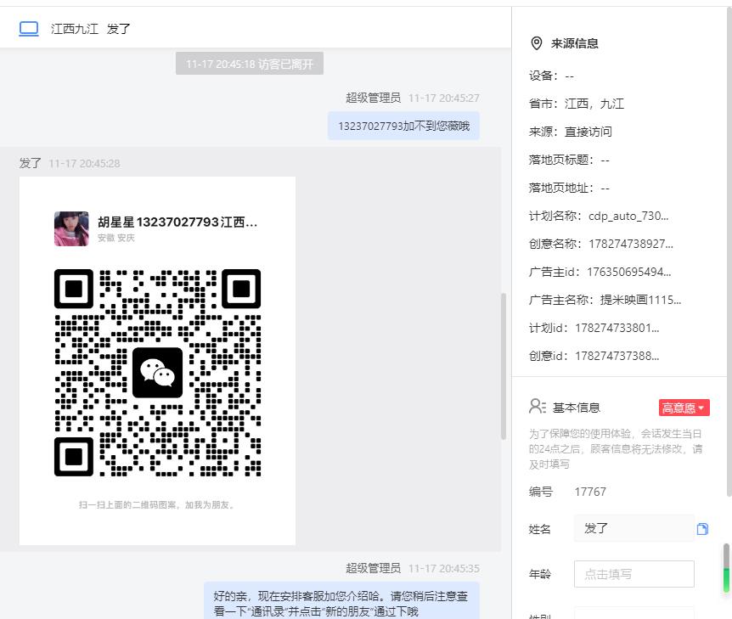Click the 编号 17767 value

pyautogui.click(x=590, y=492)
